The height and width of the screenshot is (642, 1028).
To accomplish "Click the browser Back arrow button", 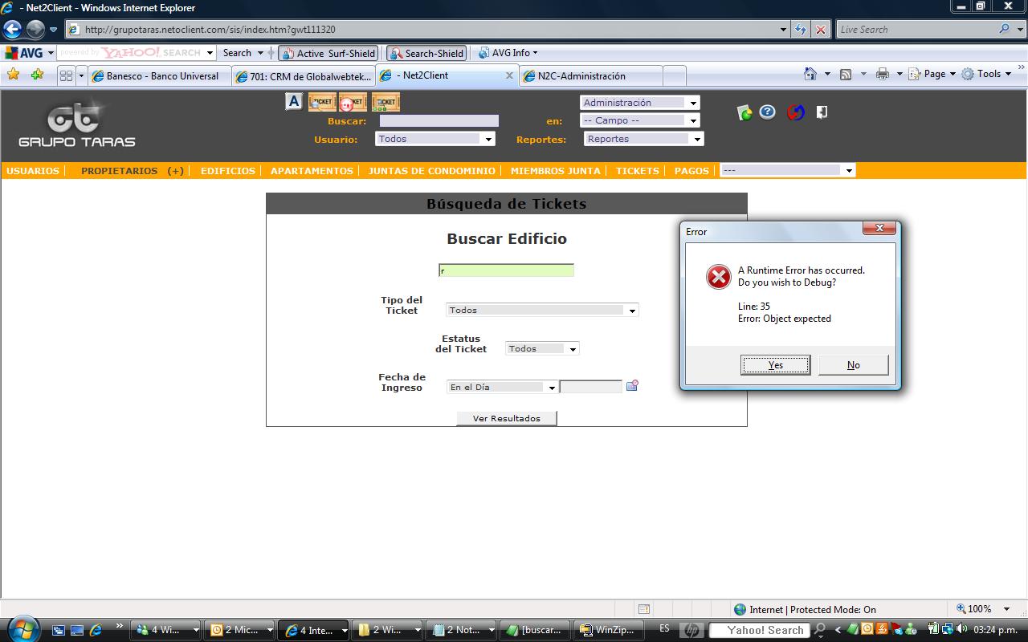I will 12,30.
